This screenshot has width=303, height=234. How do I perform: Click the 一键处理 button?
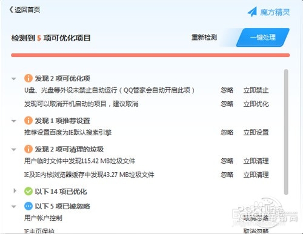coord(262,38)
